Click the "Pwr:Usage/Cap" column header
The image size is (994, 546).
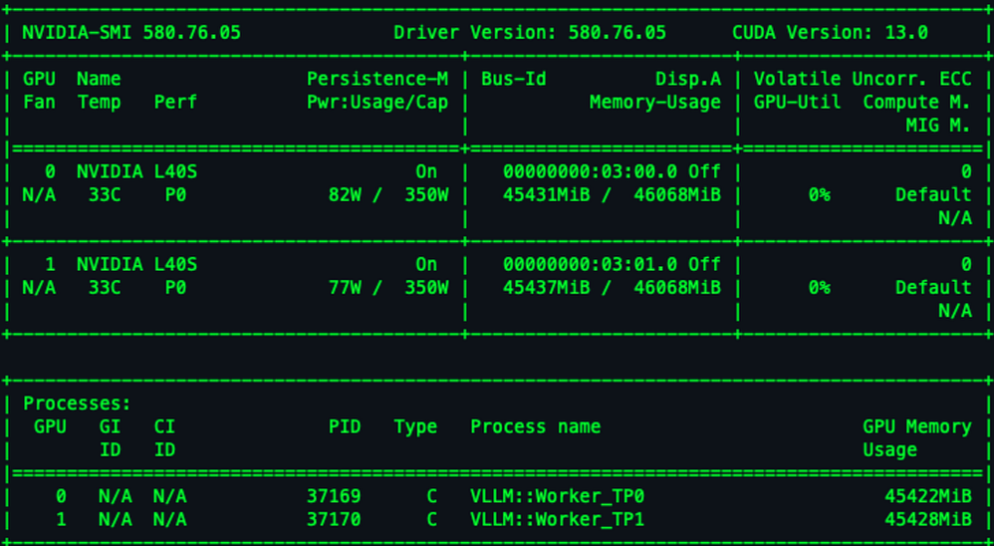click(377, 102)
